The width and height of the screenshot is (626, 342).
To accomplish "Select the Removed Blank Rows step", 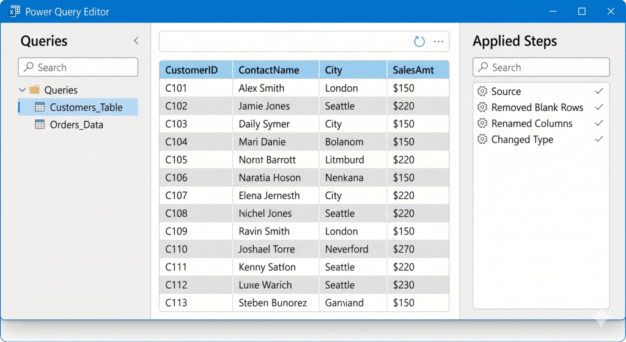I will point(541,107).
